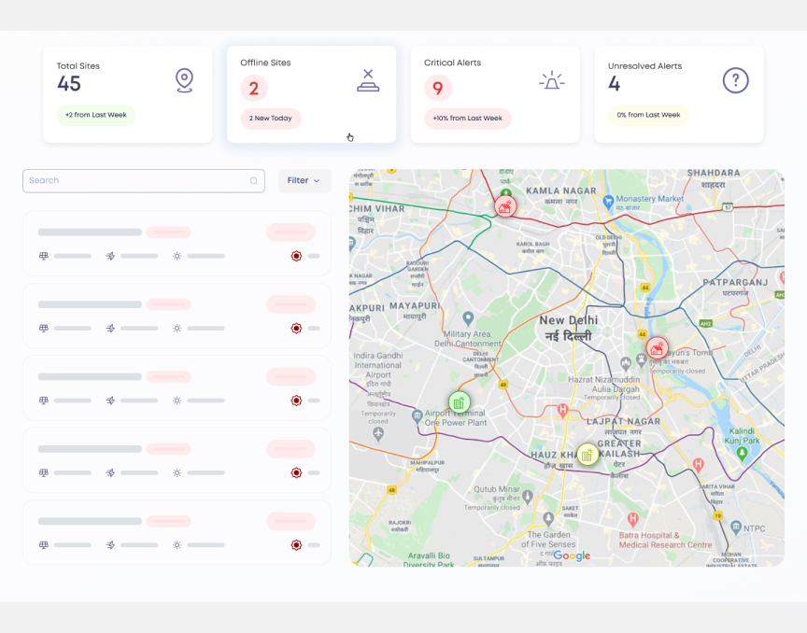
Task: Click into the Search input field
Action: 135,181
